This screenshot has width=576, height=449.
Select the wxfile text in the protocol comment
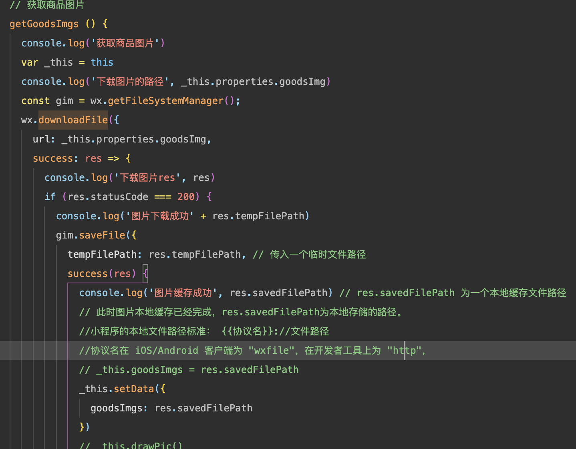(x=271, y=350)
